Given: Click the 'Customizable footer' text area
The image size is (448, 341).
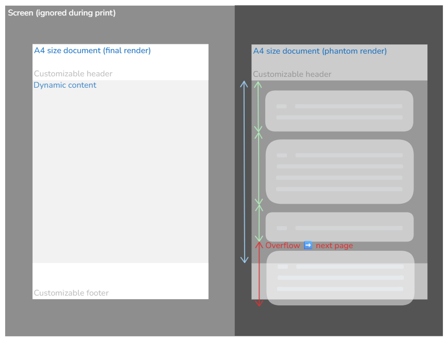Looking at the screenshot, I should [x=71, y=293].
